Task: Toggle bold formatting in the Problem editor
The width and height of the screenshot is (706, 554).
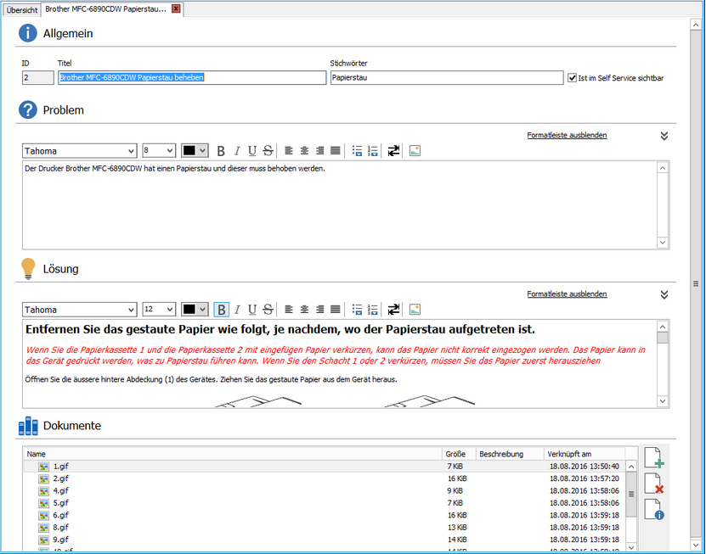Action: [221, 150]
